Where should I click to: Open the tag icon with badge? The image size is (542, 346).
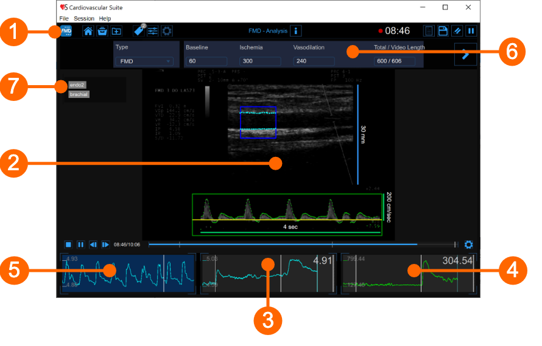click(x=139, y=30)
